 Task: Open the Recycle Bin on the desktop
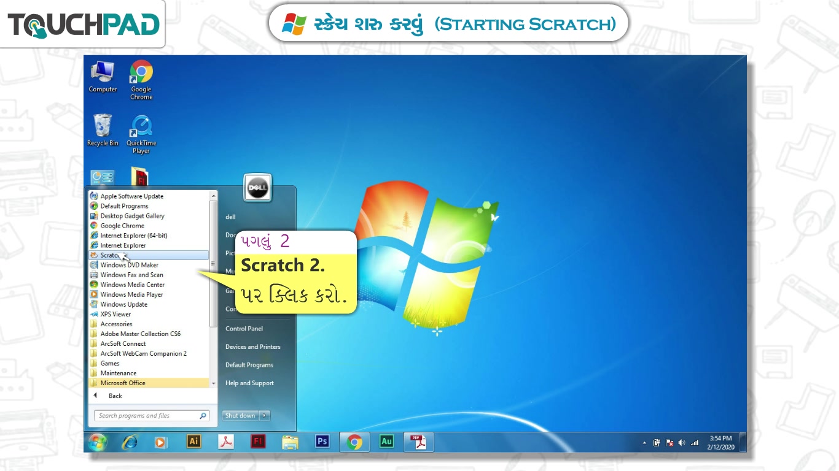pos(103,130)
